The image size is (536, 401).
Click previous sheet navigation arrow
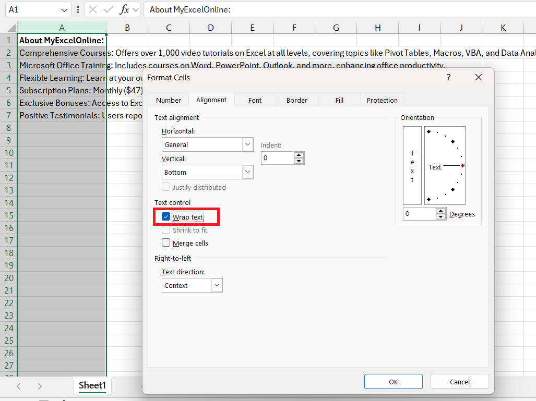click(x=19, y=386)
